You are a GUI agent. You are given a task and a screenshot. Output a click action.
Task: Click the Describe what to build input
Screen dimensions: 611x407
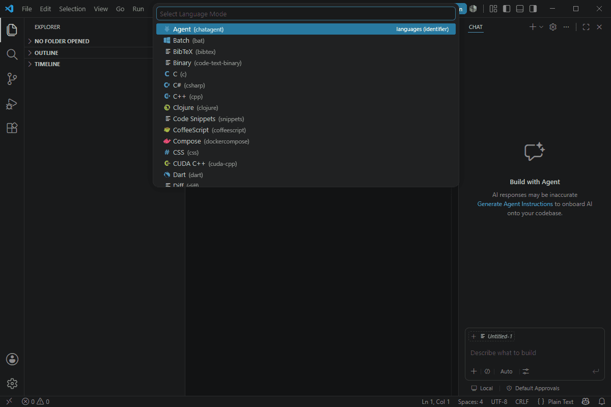pos(535,353)
